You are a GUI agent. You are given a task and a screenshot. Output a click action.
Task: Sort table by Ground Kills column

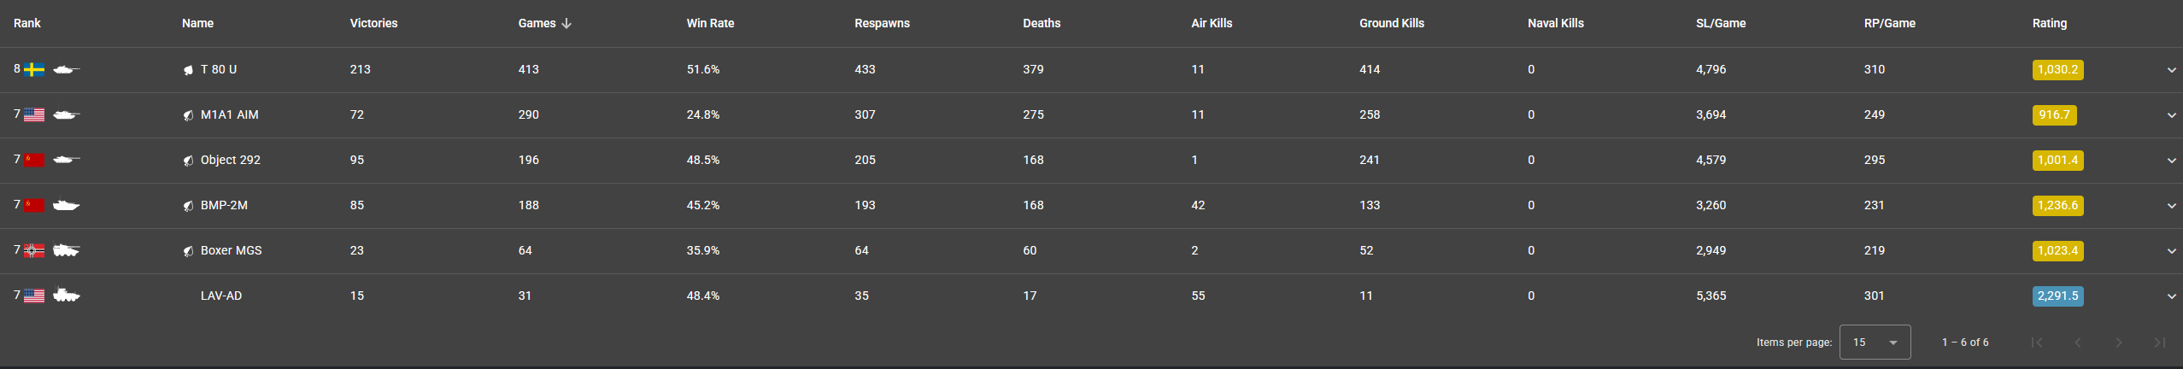(x=1391, y=23)
